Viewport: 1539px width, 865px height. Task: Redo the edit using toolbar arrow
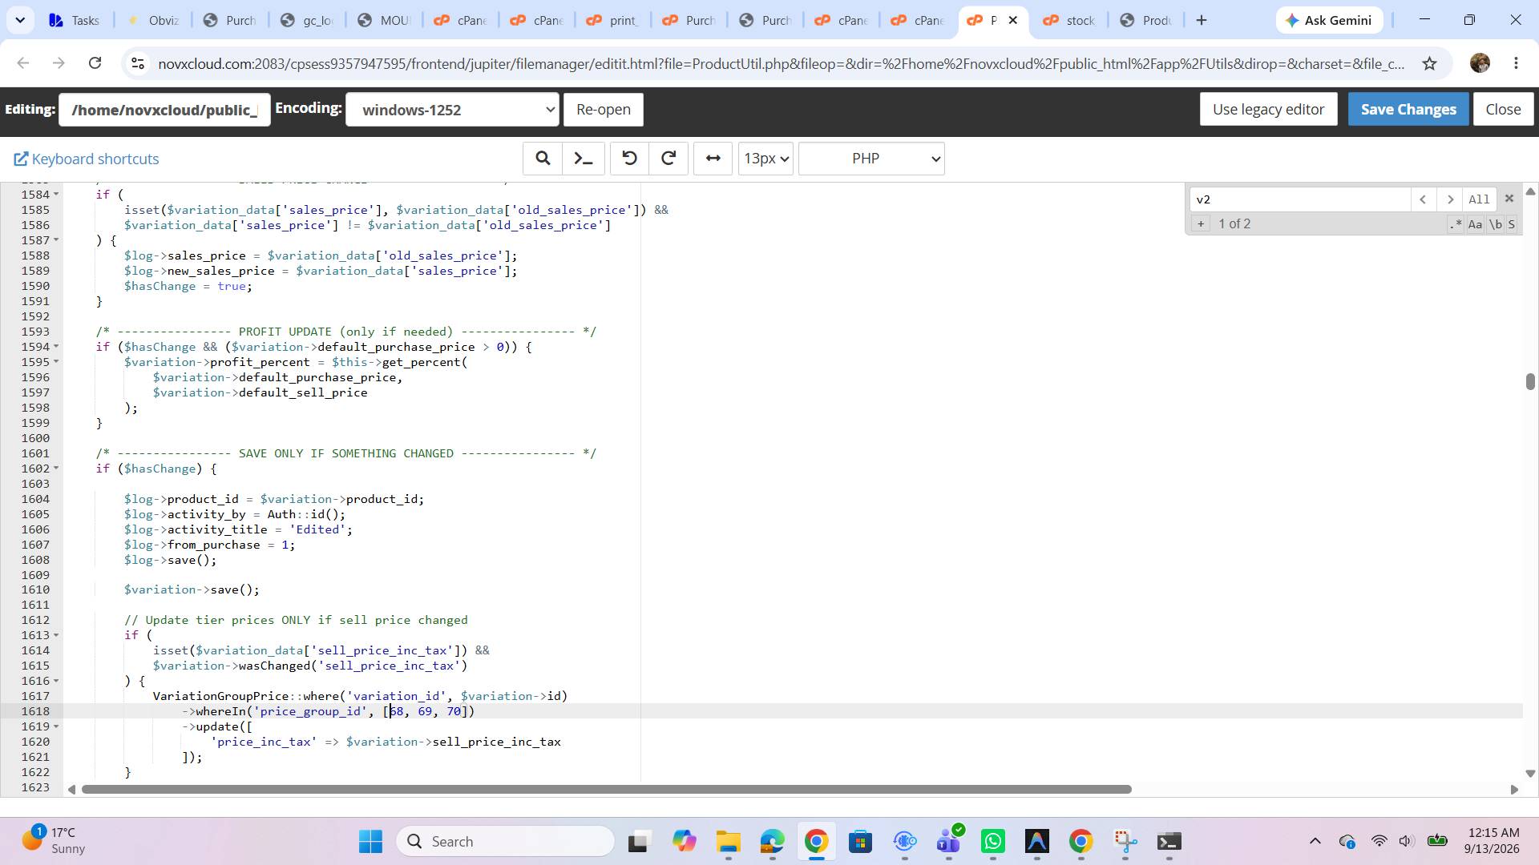point(669,159)
